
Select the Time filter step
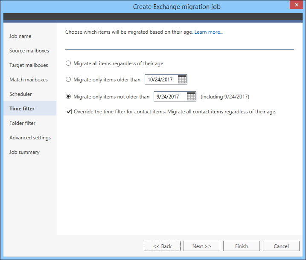click(30, 108)
